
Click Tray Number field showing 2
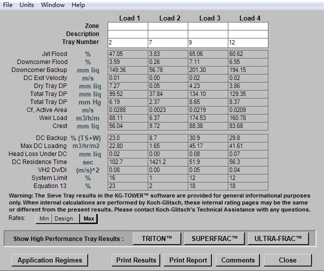(x=128, y=43)
